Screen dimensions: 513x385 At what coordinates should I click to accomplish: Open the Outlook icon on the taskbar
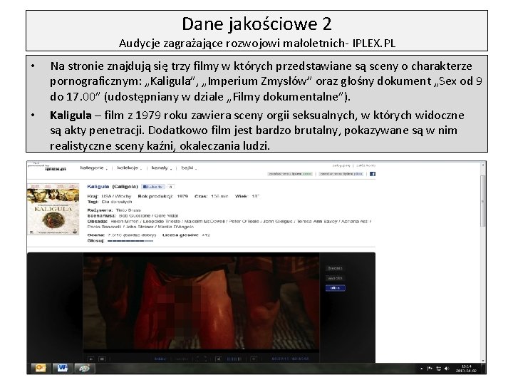[x=41, y=368]
